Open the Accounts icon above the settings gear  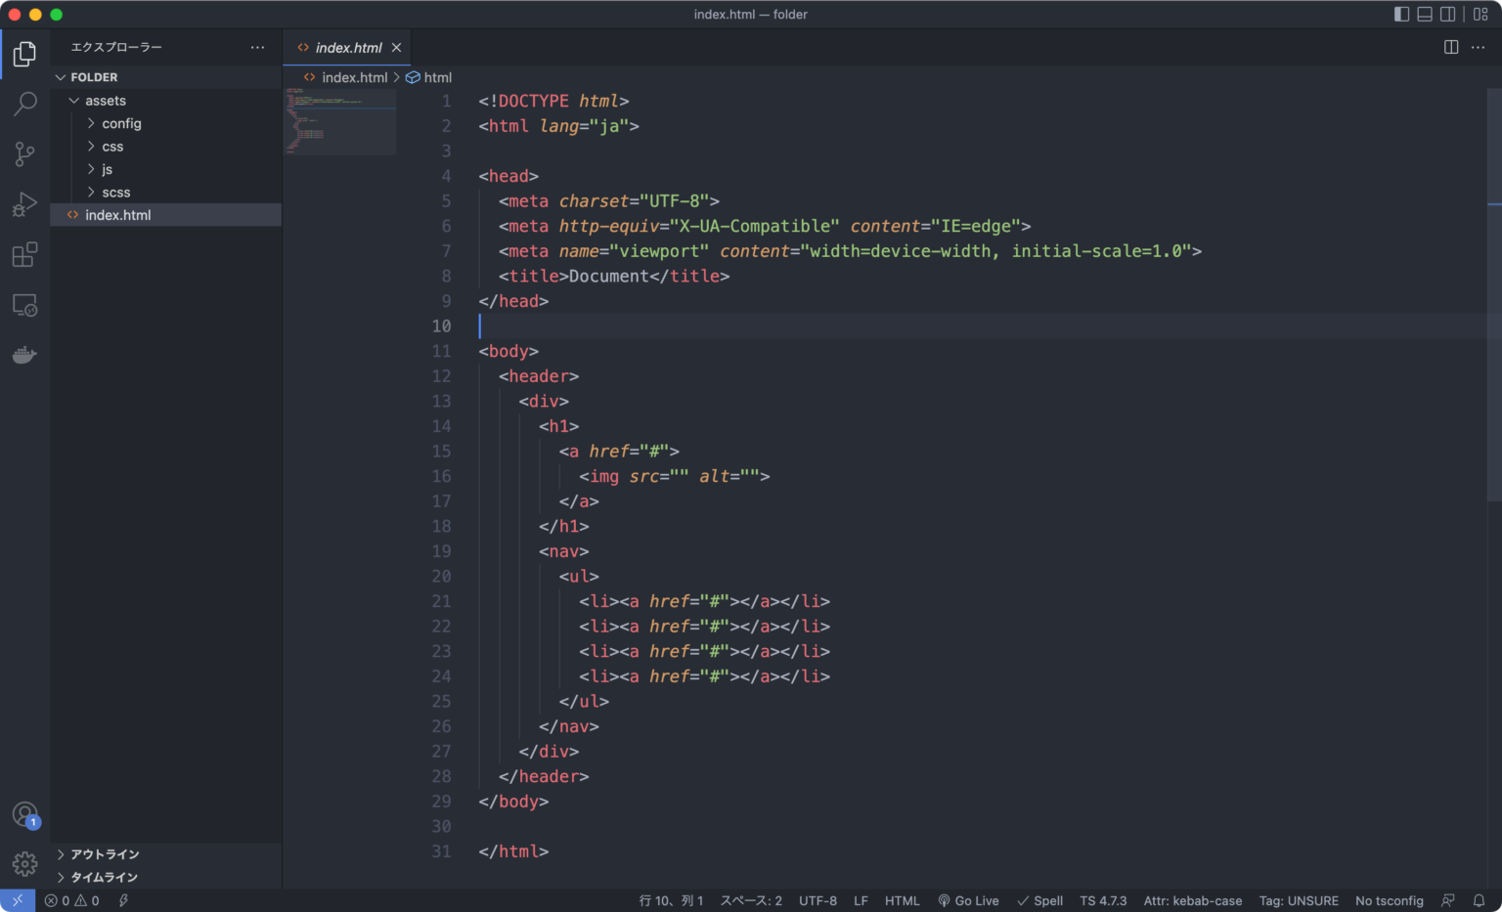(24, 813)
